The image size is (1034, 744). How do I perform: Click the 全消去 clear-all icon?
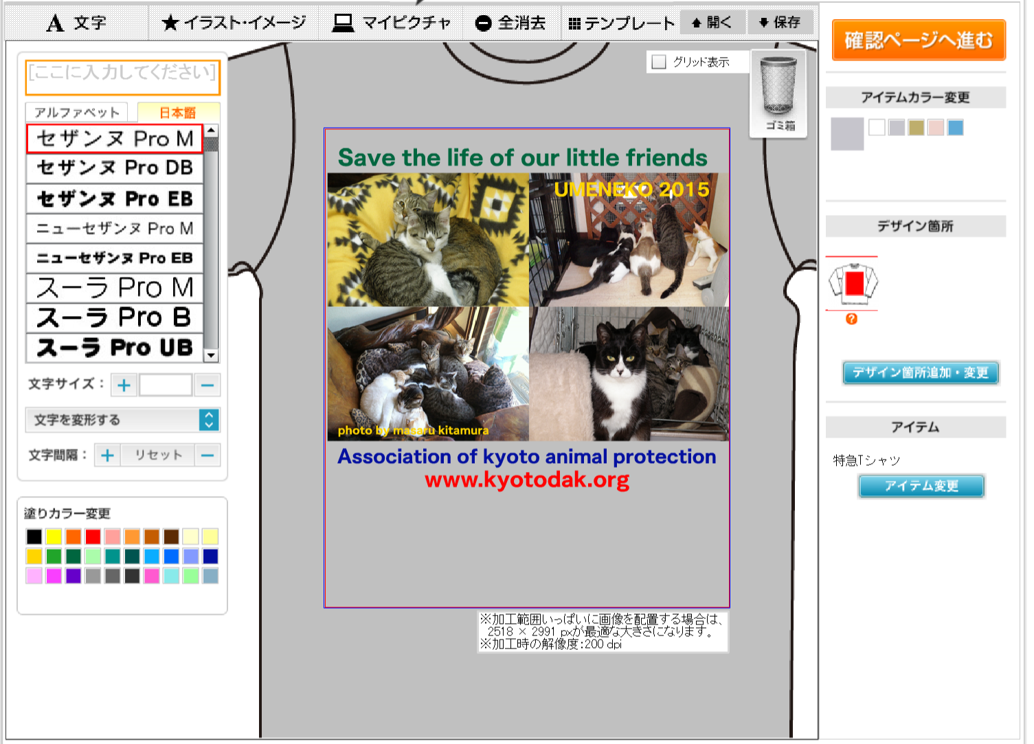(510, 23)
